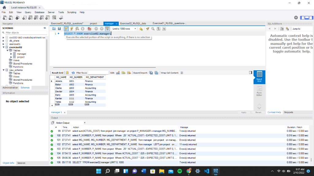Create a new stored procedure toolbar icon
The height and width of the screenshot is (176, 314).
click(42, 18)
